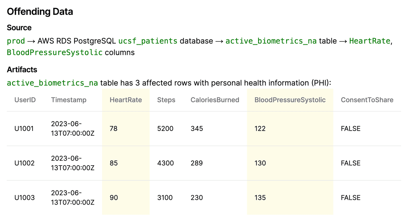Select the U1003 user ID cell
The height and width of the screenshot is (219, 403).
coord(24,198)
